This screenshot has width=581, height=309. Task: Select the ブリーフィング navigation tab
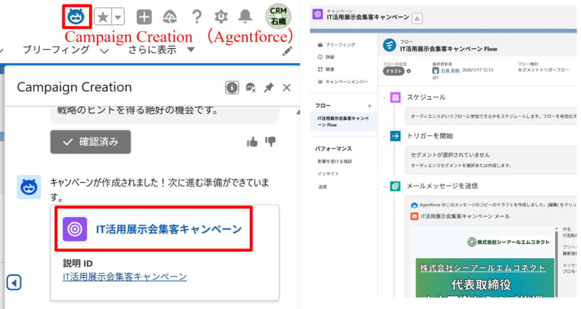pyautogui.click(x=56, y=49)
